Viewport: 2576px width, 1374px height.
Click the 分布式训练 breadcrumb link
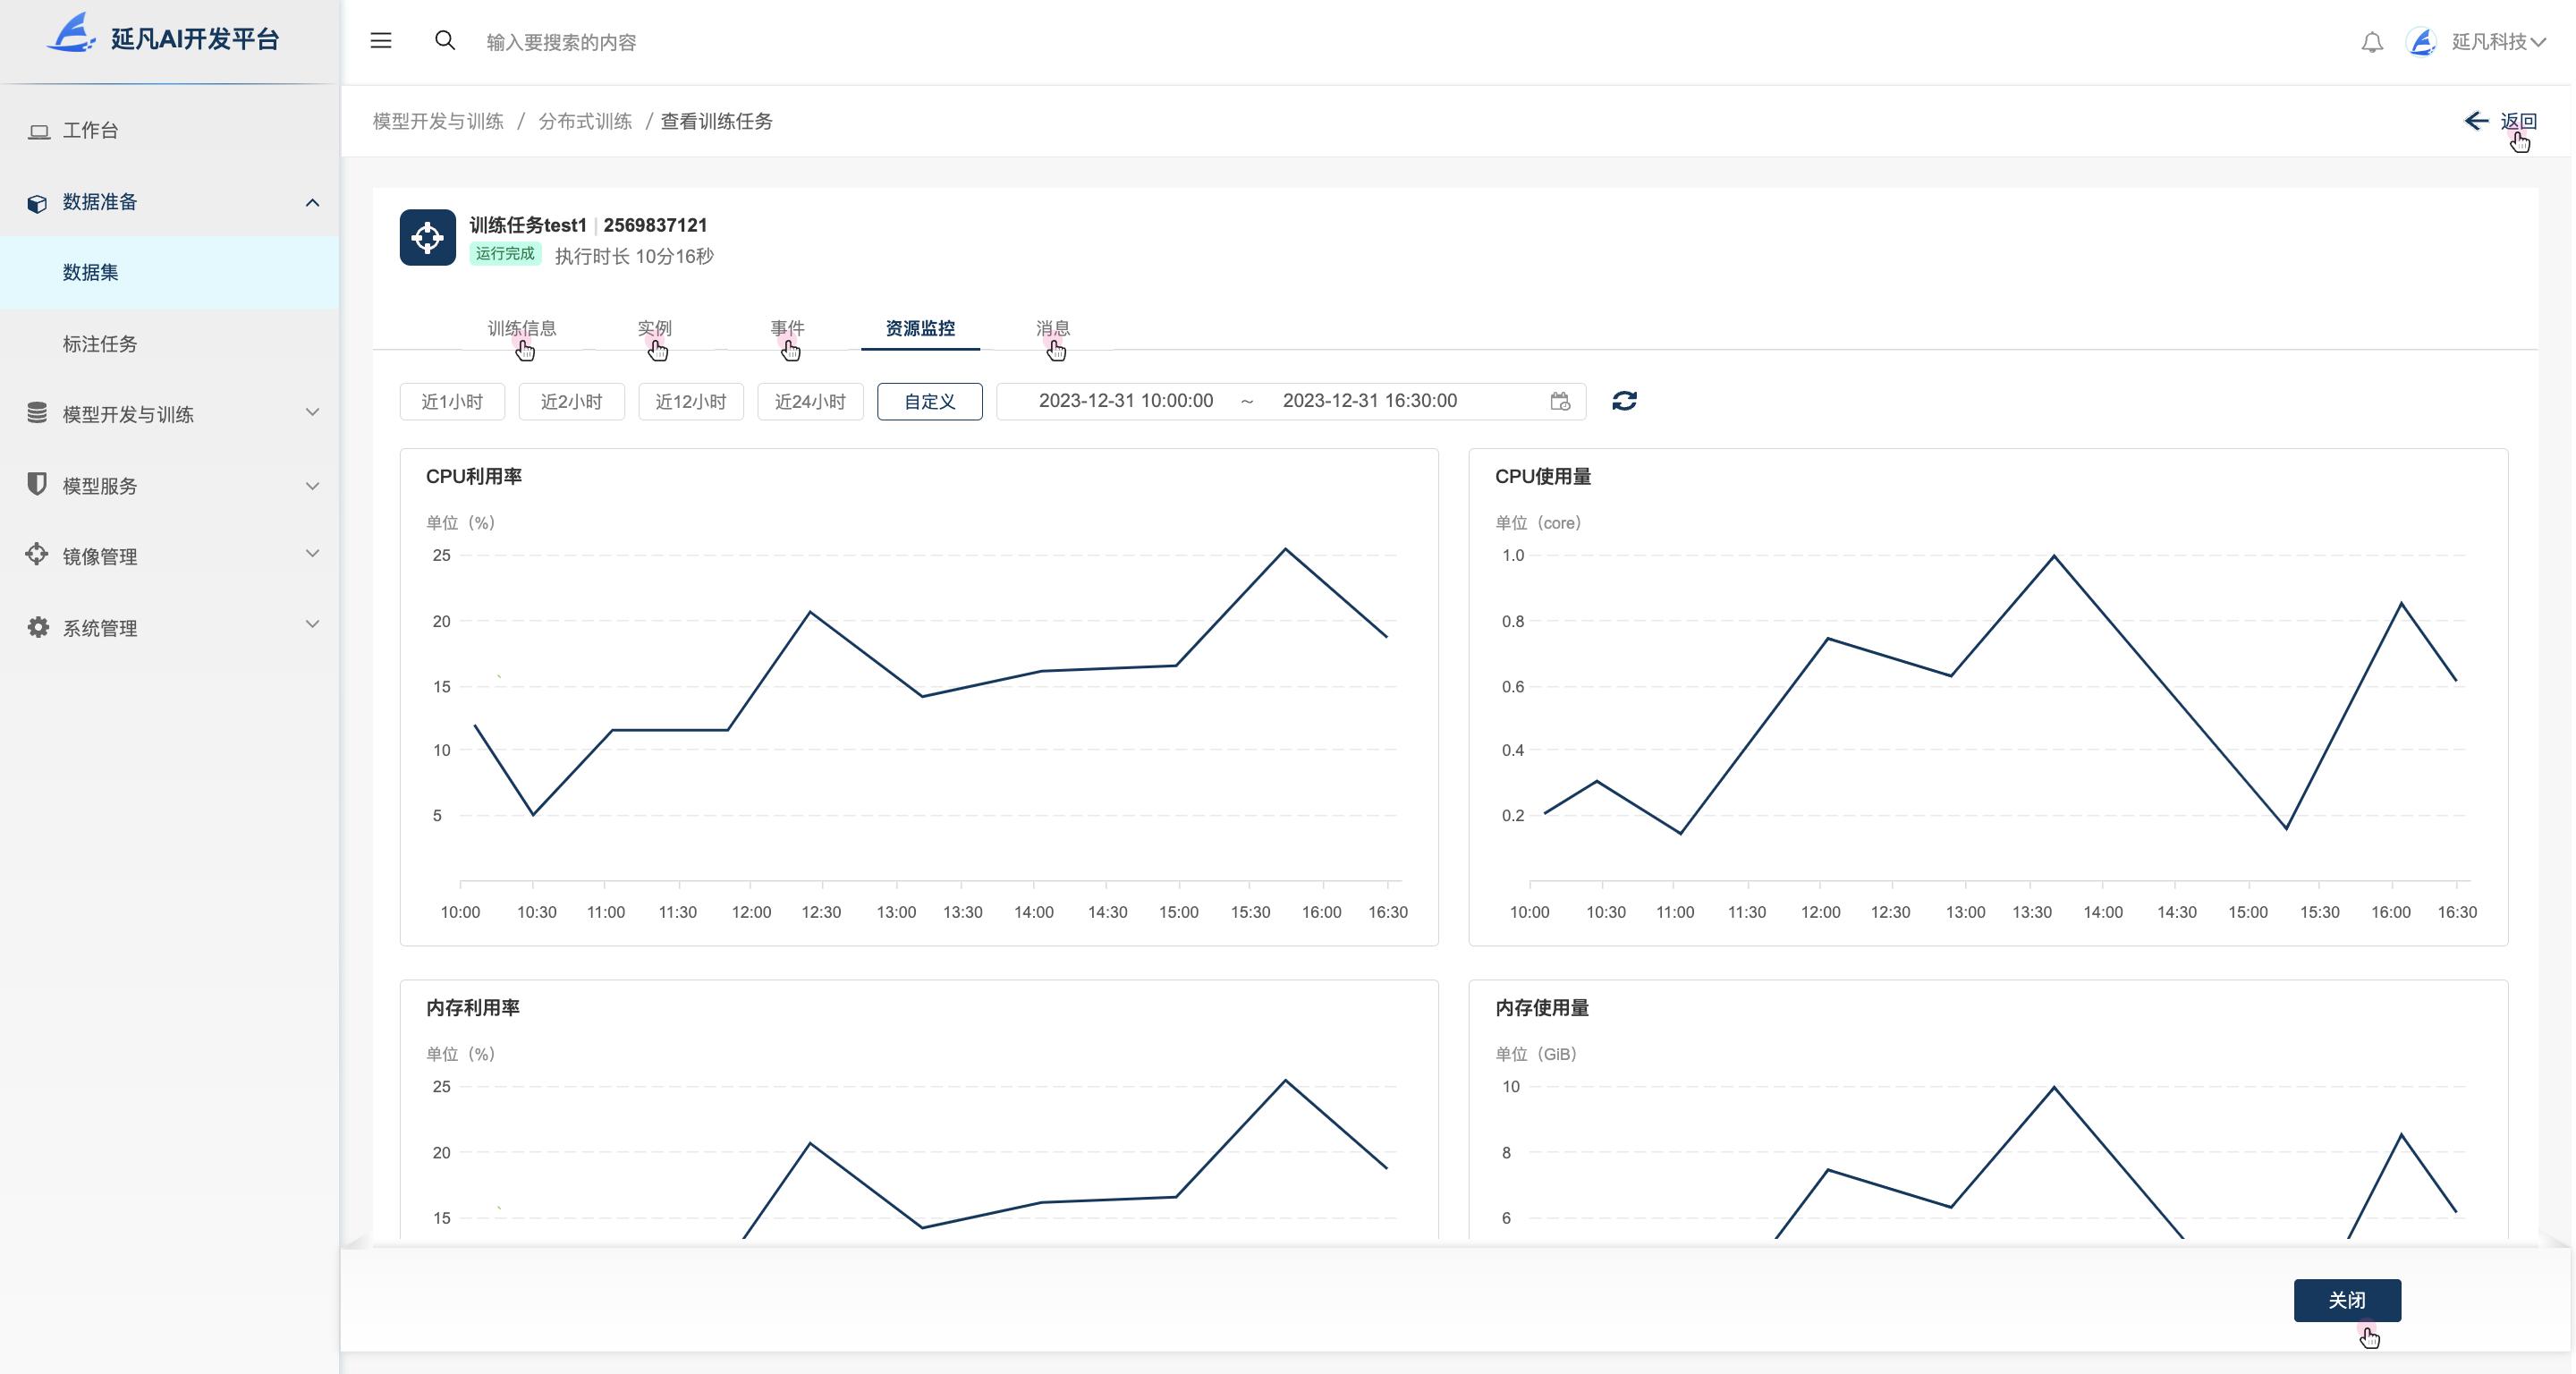tap(585, 121)
